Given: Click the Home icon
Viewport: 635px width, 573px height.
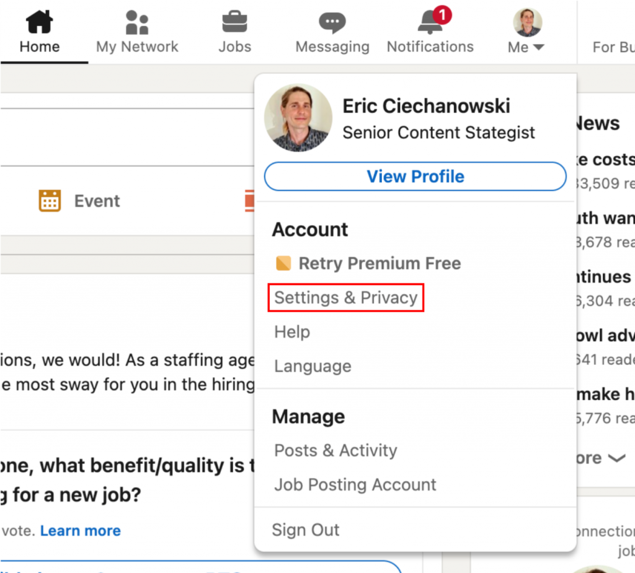Looking at the screenshot, I should click(38, 20).
